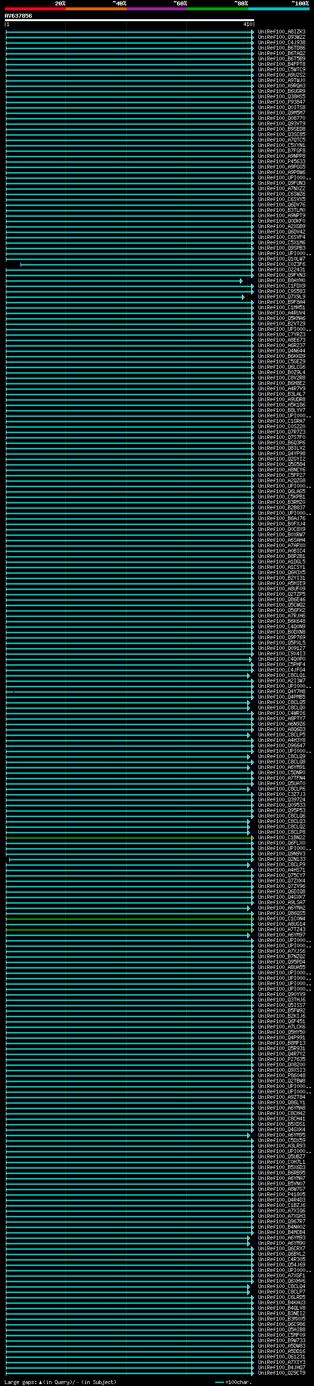Open hit UniRef100_A8IZK3
Image resolution: width=314 pixels, height=1386 pixels.
click(281, 32)
